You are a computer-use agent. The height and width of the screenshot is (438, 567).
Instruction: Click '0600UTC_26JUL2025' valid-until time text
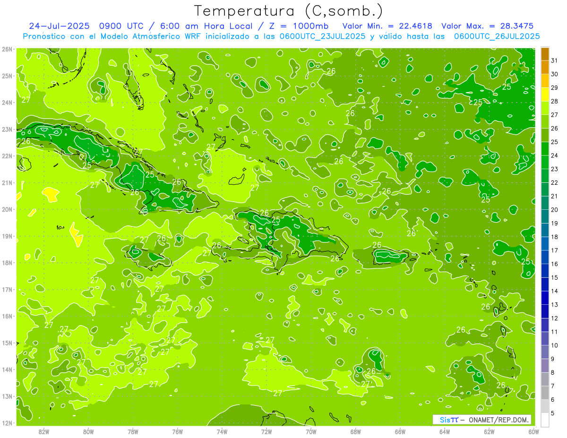497,36
